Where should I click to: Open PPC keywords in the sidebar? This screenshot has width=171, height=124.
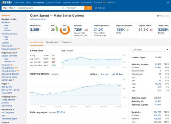(x=8, y=113)
